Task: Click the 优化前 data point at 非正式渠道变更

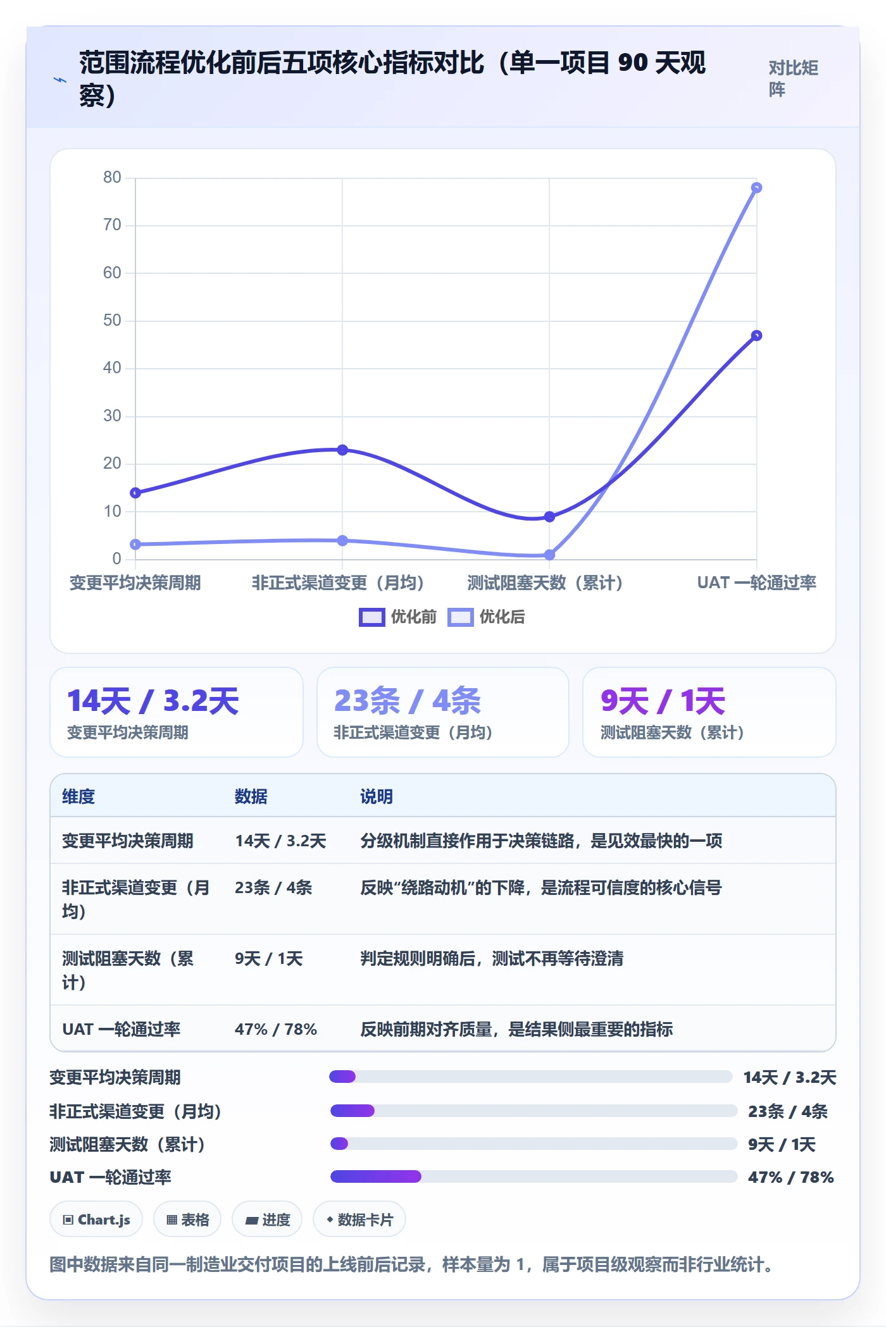Action: click(x=342, y=450)
